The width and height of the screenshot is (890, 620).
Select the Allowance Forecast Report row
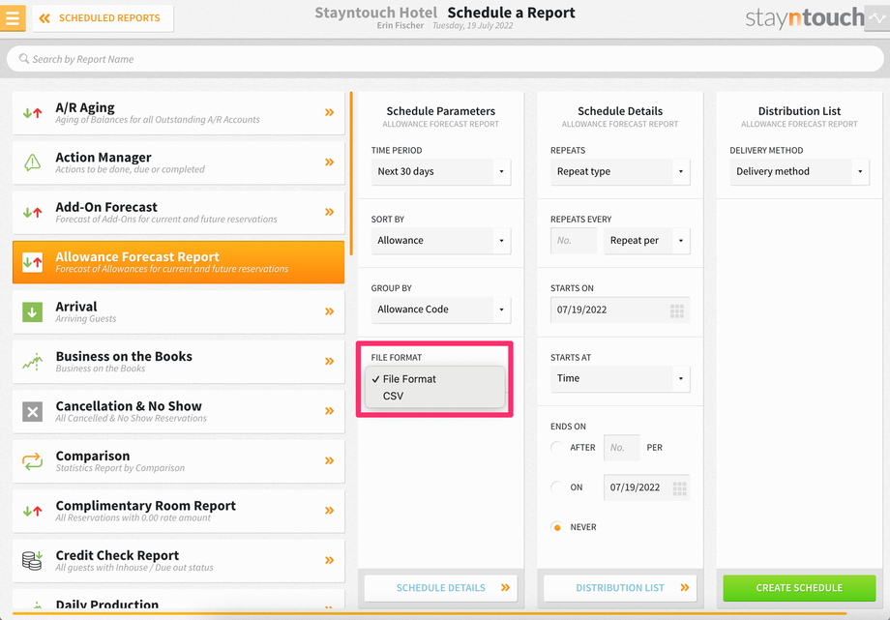[178, 262]
